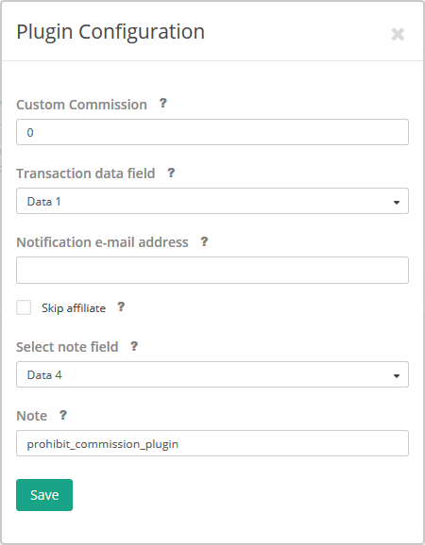
Task: Show help for Transaction data field
Action: (x=171, y=173)
